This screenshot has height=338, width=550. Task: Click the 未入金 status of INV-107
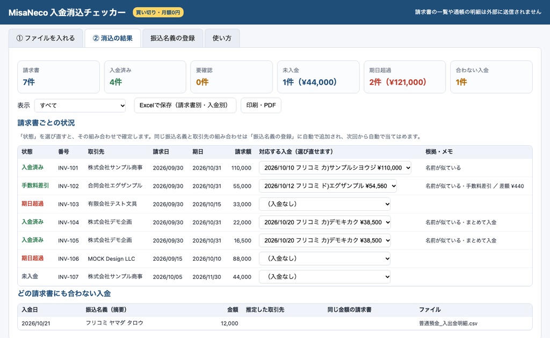point(30,277)
